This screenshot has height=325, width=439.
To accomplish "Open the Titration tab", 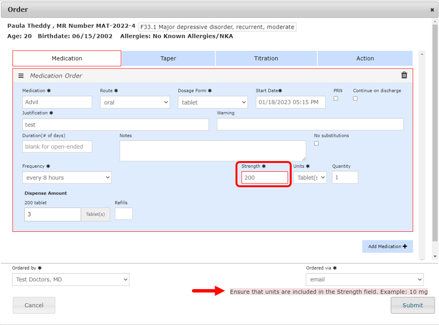I will [266, 58].
